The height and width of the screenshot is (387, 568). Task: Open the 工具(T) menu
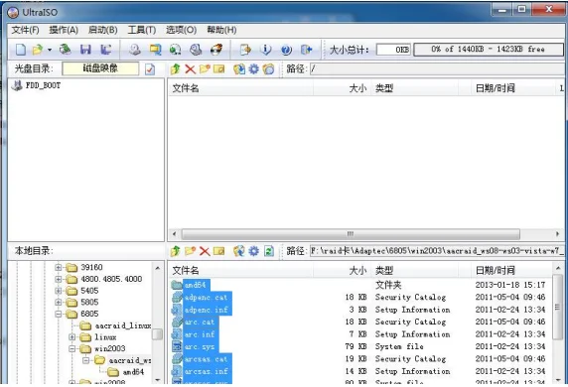click(142, 30)
